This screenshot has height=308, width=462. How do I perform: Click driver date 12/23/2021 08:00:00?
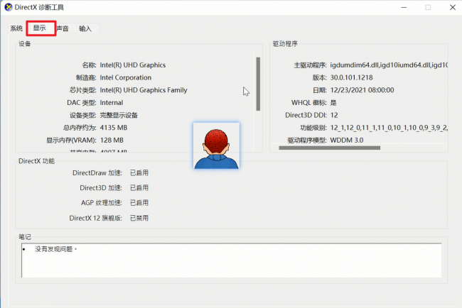(x=362, y=90)
